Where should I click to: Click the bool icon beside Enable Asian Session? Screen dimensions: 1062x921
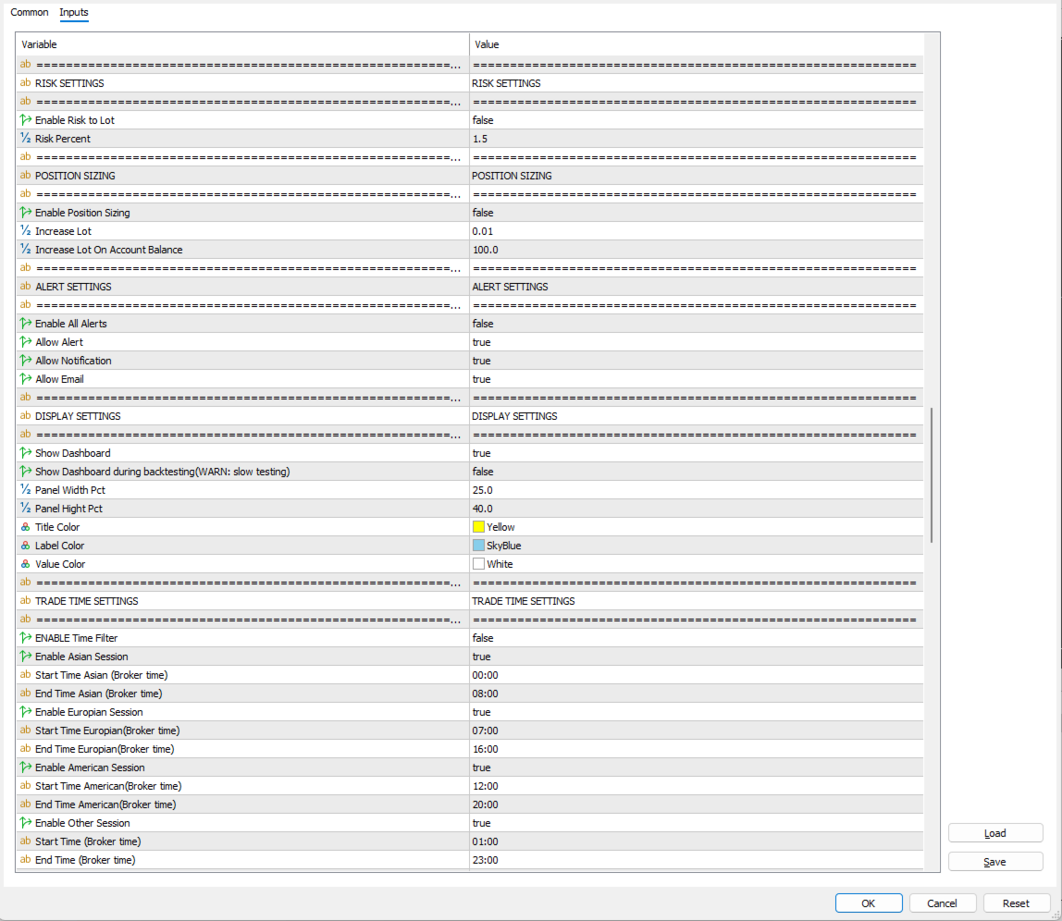point(26,657)
